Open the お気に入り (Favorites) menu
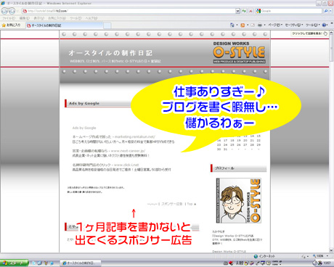 (x=57, y=18)
